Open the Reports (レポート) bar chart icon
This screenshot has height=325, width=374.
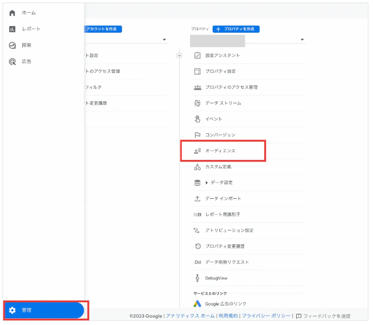point(12,29)
